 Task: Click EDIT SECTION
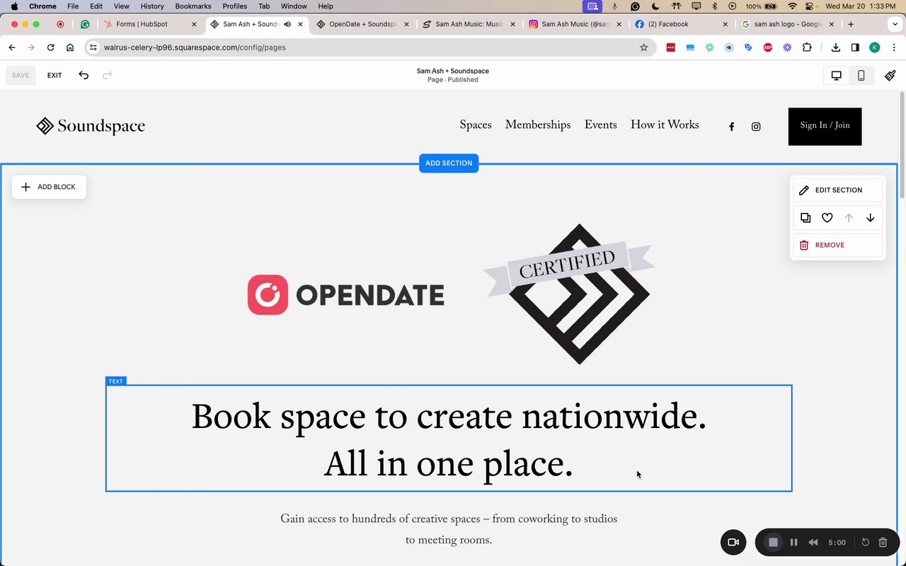click(x=837, y=190)
